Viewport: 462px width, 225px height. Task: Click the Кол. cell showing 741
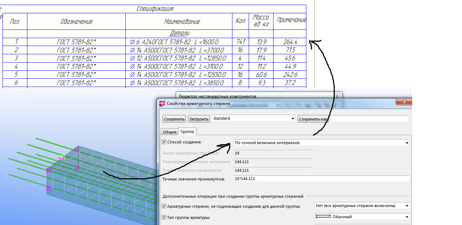click(x=240, y=42)
